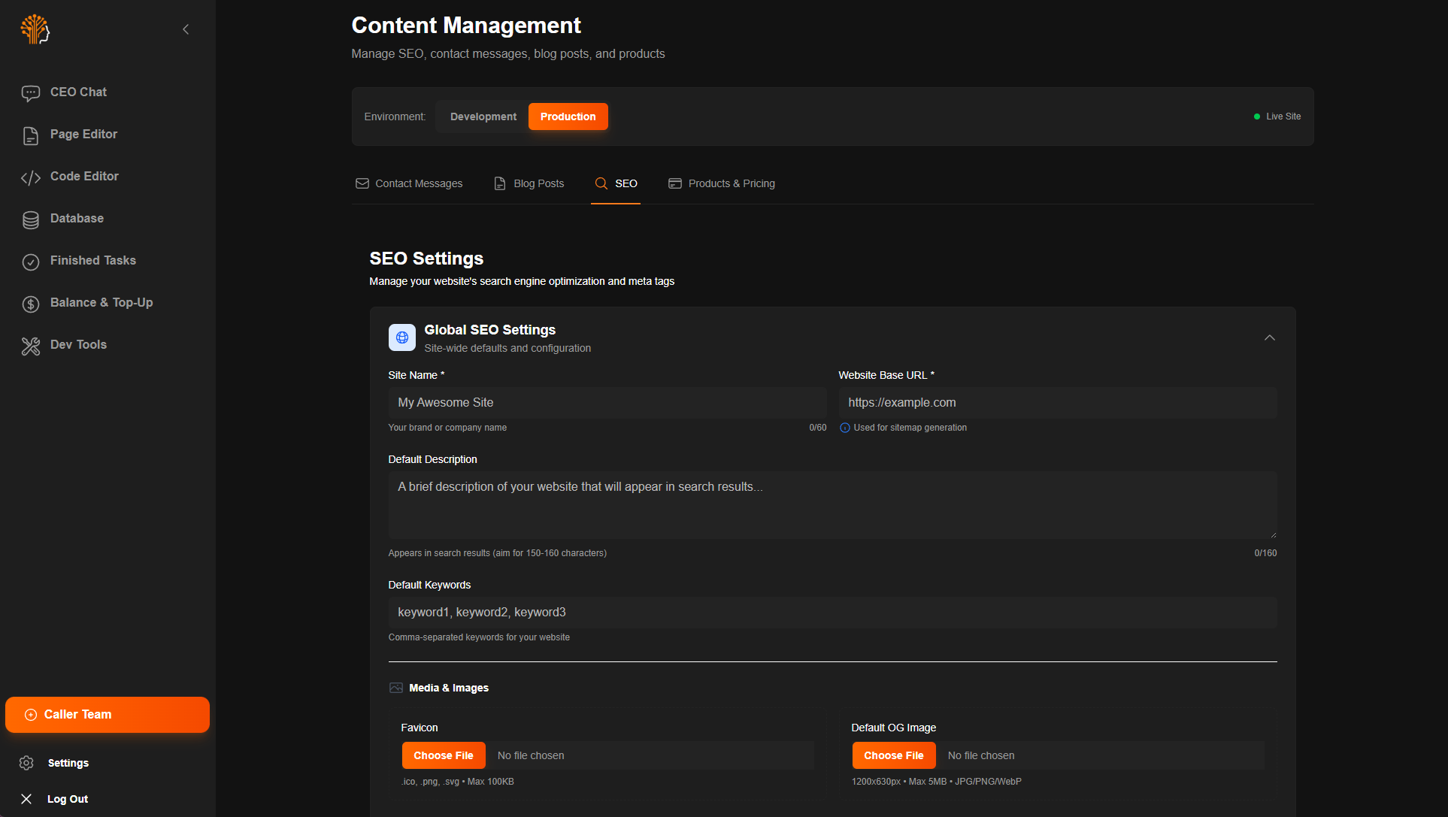Click the Site Name input field
The image size is (1448, 817).
(x=607, y=403)
